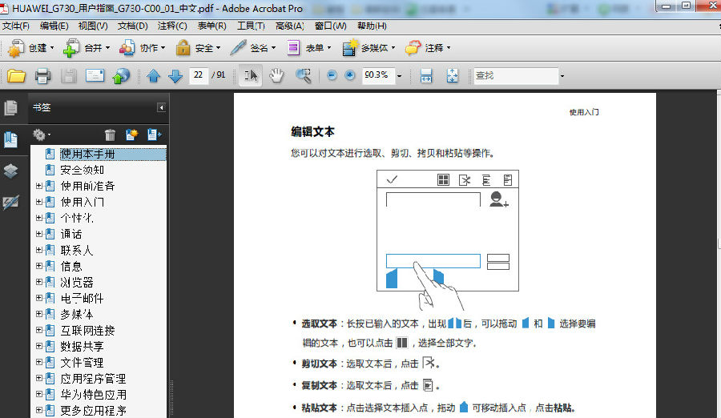721x418 pixels.
Task: Expand the 联系人 bookmark
Action: click(39, 250)
